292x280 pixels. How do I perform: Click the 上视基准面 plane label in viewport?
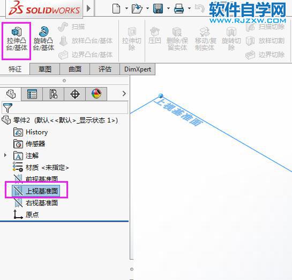point(178,112)
